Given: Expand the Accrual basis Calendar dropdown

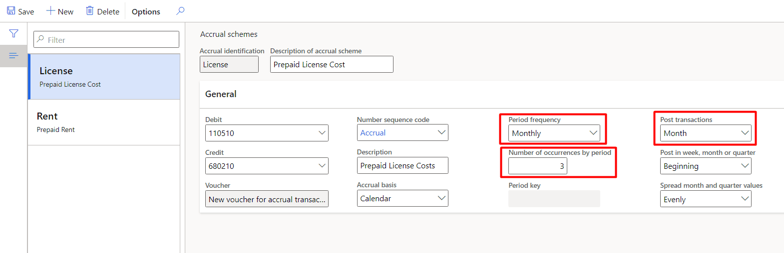Looking at the screenshot, I should [441, 198].
